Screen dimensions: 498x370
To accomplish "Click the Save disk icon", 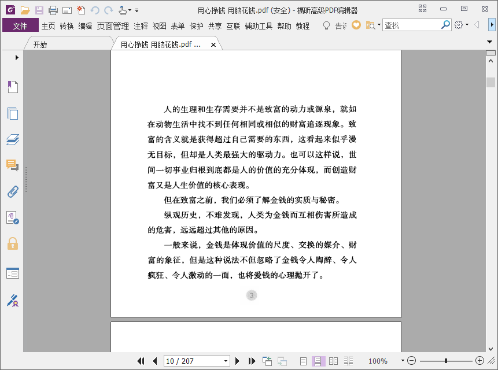I will pos(39,10).
